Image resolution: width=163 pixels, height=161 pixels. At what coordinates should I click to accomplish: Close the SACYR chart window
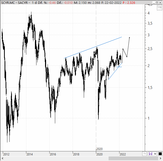click(160, 3)
